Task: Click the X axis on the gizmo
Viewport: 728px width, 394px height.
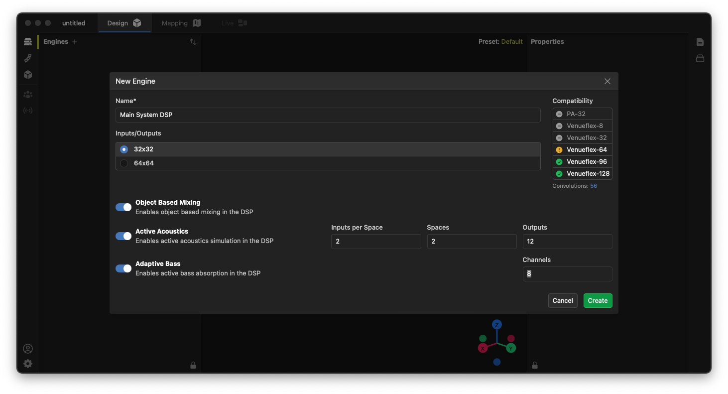Action: click(x=483, y=348)
